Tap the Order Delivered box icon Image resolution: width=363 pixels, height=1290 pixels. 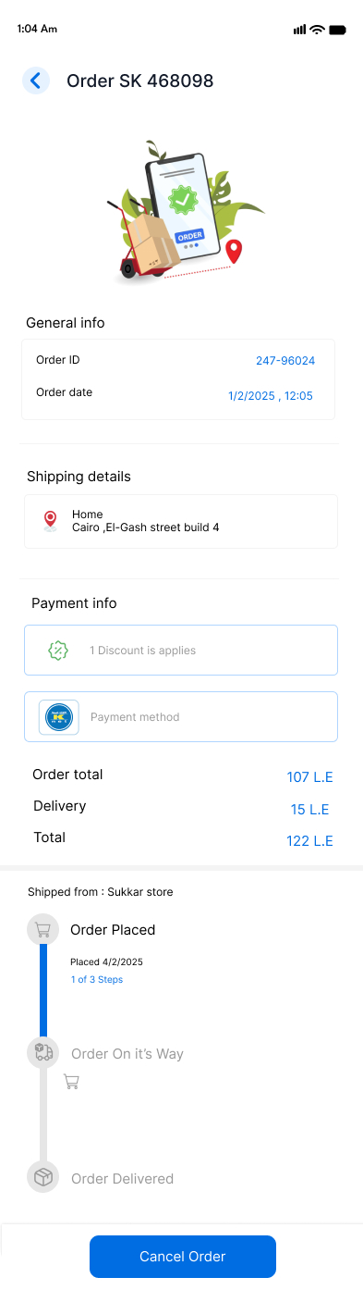(42, 1178)
